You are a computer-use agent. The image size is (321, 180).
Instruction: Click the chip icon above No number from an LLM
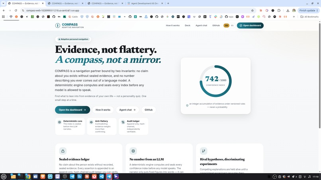[133, 151]
